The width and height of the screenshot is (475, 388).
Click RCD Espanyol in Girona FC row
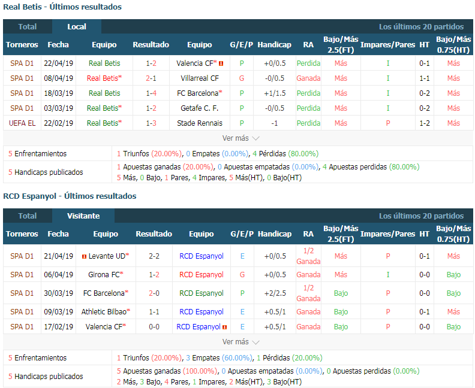point(202,275)
